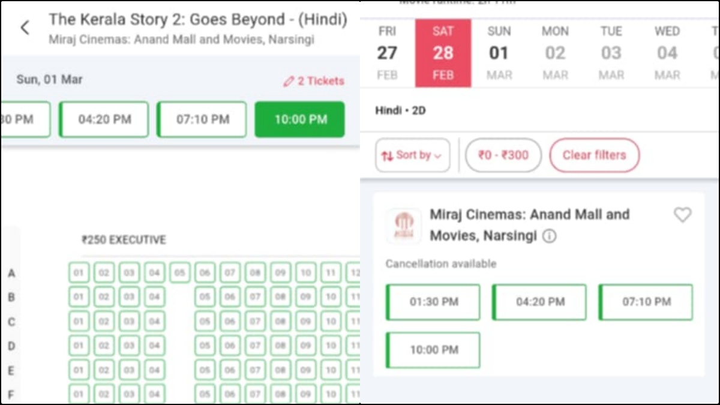Open info icon beside Narsingi
Image resolution: width=720 pixels, height=405 pixels.
pos(549,236)
